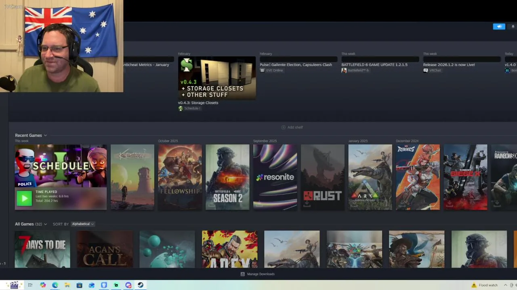Screen dimensions: 517x290
Task: Click the January 2025 date label
Action: click(x=358, y=141)
